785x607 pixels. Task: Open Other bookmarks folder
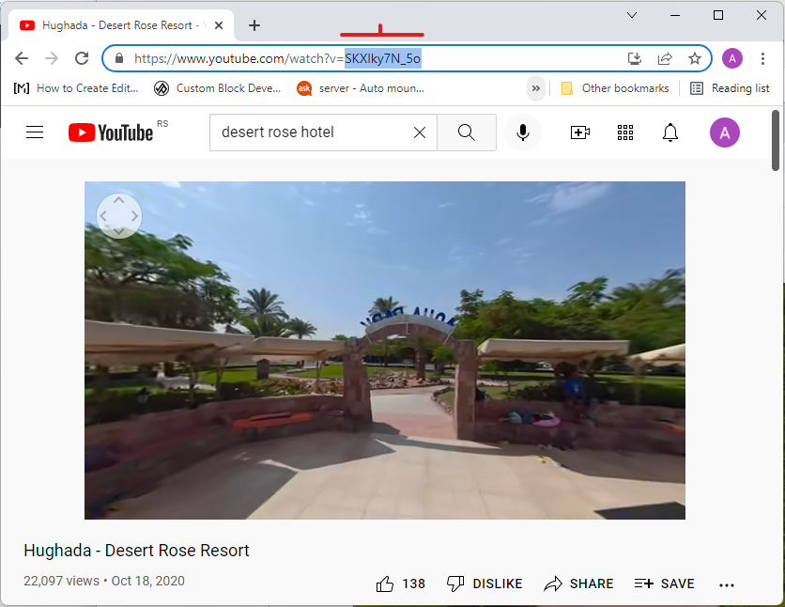tap(614, 87)
